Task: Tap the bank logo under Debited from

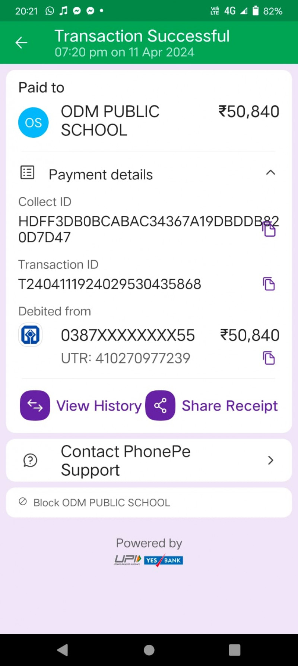Action: click(30, 335)
